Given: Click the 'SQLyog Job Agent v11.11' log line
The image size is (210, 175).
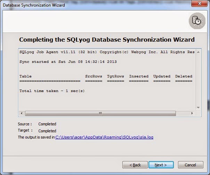Looking at the screenshot, I should [107, 52].
